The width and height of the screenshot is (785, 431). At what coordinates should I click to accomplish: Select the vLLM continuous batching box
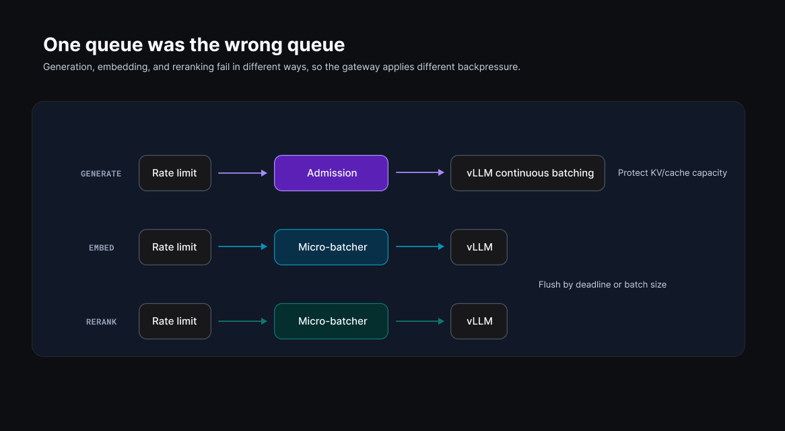tap(528, 172)
